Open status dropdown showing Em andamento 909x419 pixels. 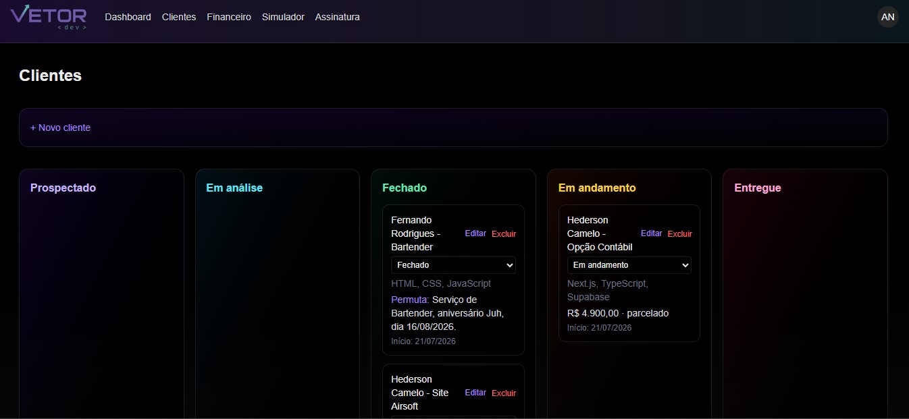tap(629, 265)
